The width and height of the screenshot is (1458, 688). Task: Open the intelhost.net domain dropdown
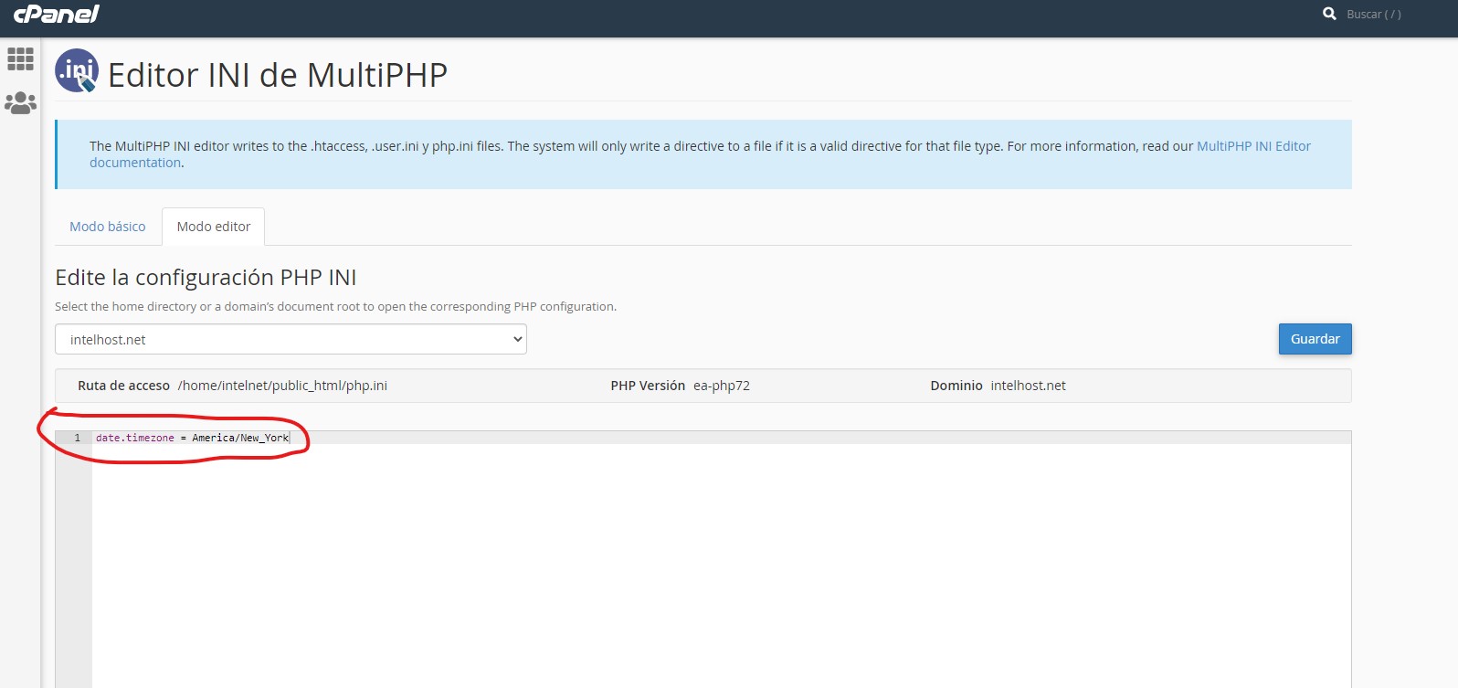(x=291, y=339)
